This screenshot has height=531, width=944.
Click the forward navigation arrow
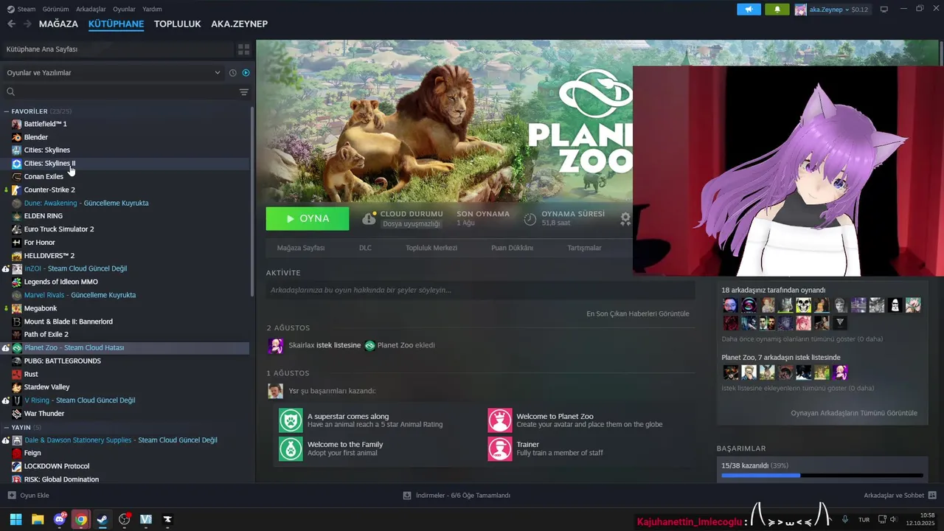(27, 24)
